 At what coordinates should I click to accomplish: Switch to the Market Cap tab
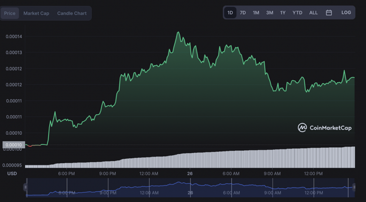36,13
